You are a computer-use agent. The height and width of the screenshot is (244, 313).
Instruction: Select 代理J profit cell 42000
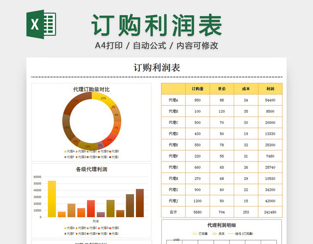tap(270, 201)
